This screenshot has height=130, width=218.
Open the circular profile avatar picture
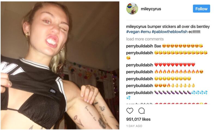[132, 9]
